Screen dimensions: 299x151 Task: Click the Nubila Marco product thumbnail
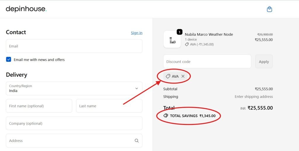pyautogui.click(x=172, y=39)
